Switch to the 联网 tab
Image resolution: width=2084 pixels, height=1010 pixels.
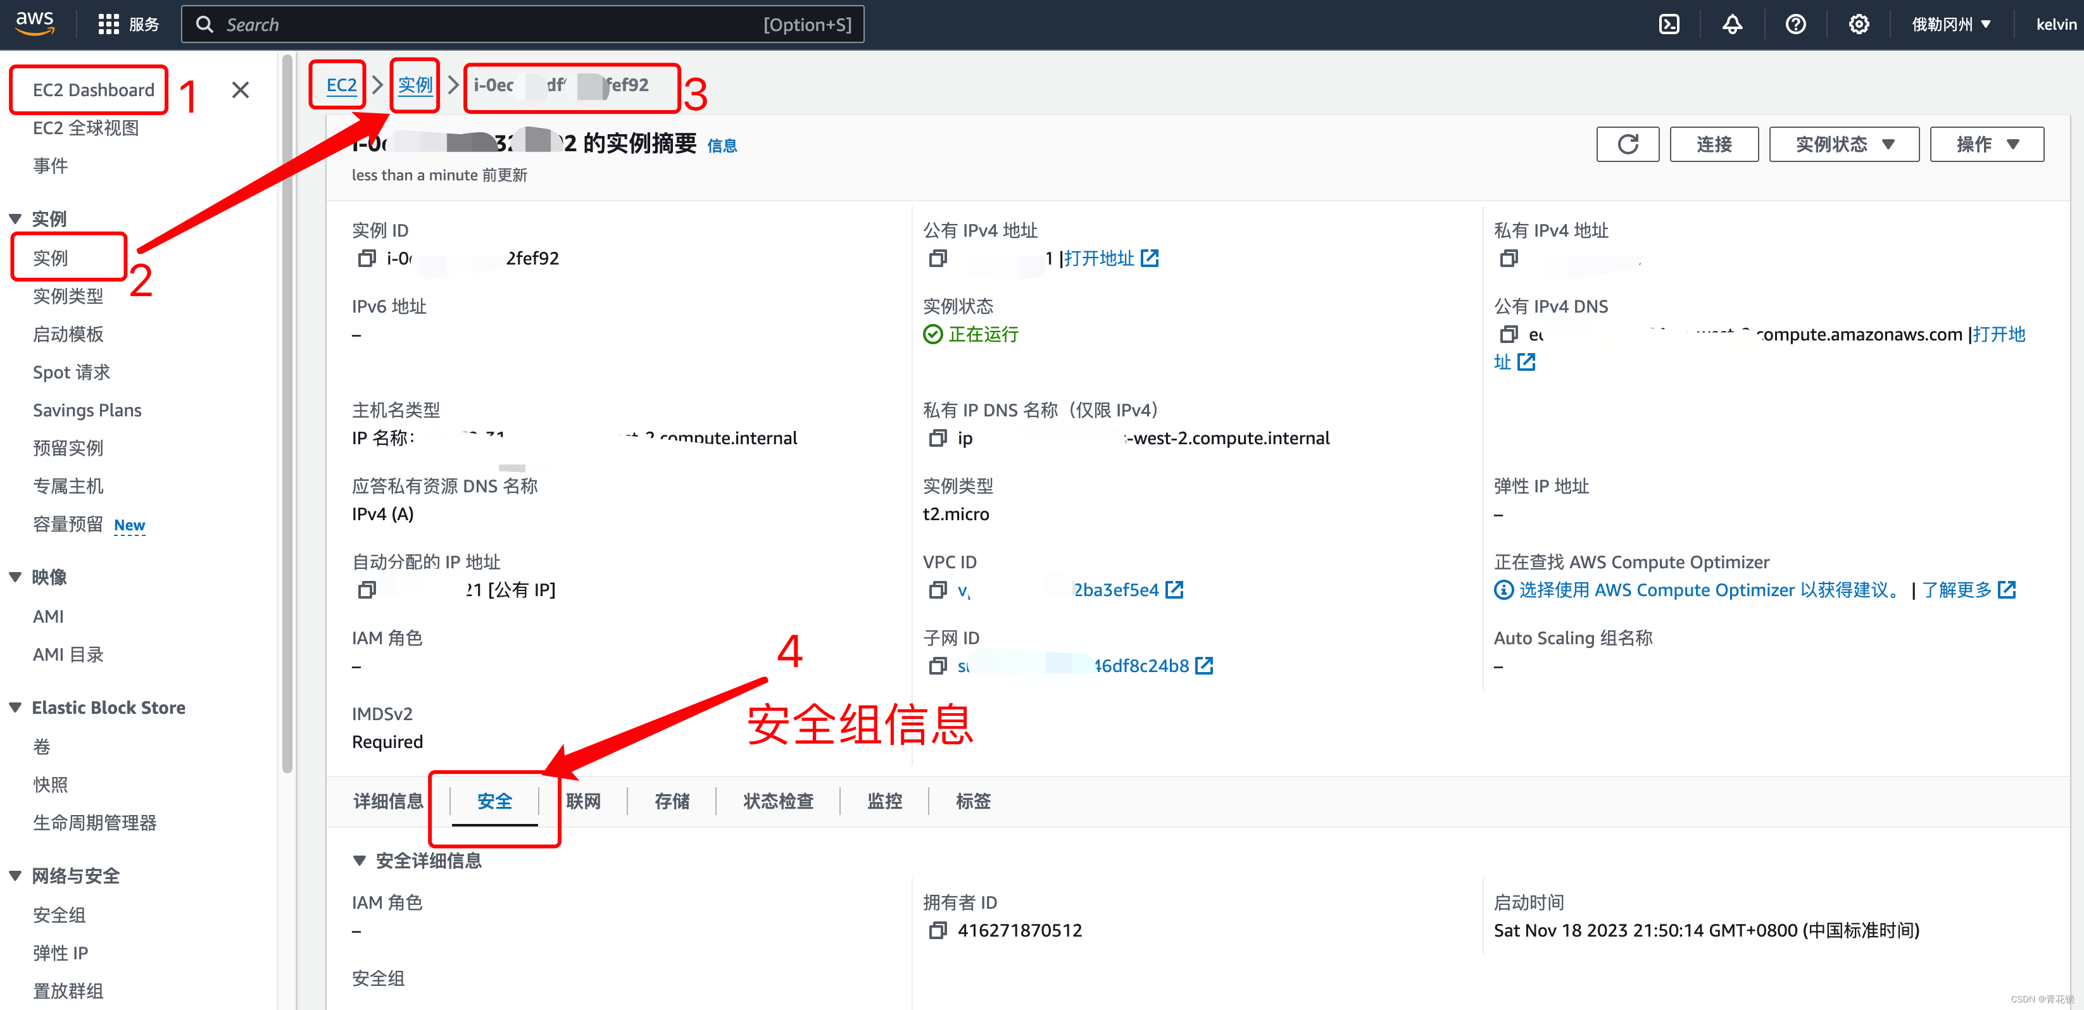[583, 801]
